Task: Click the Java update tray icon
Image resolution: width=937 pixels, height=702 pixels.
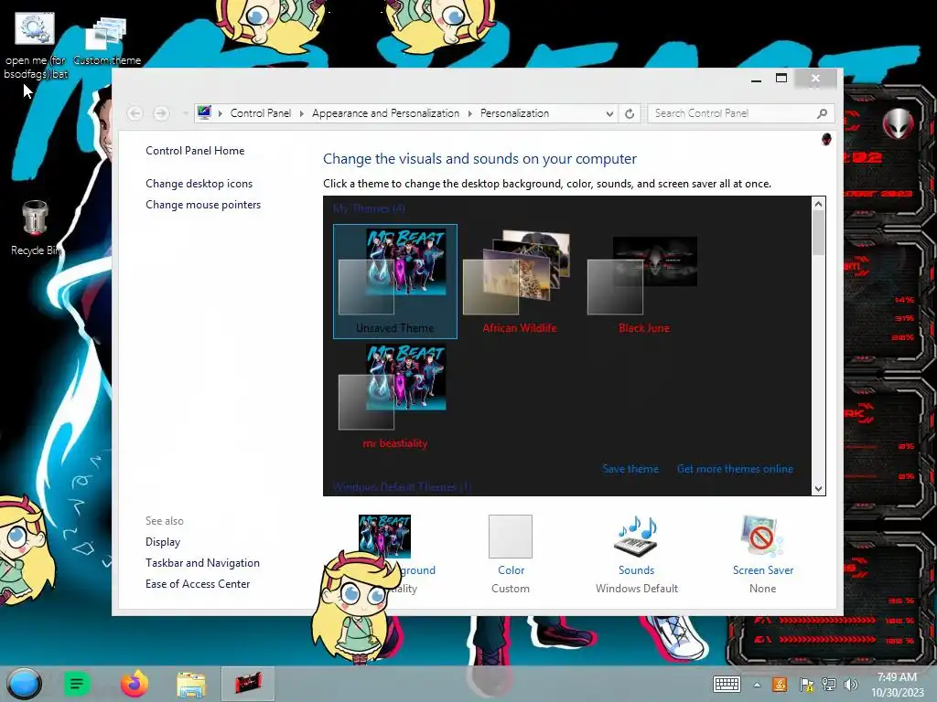Action: [780, 684]
